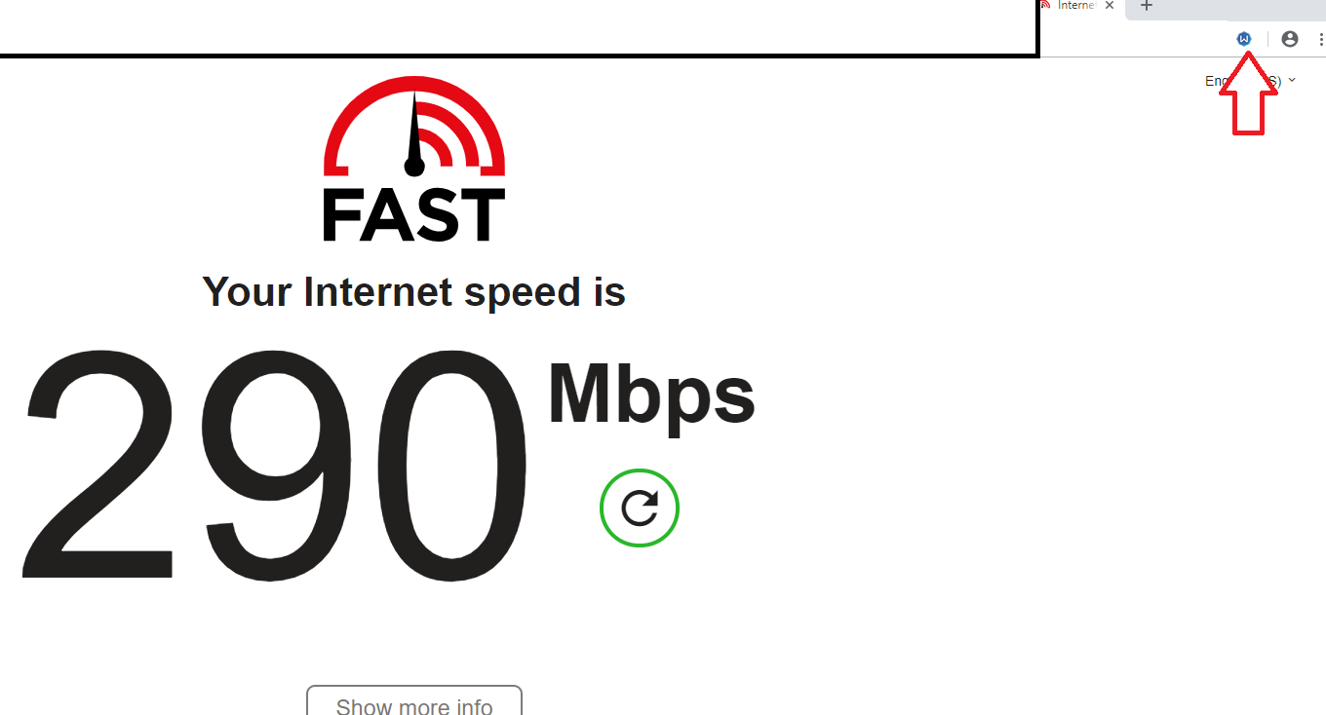Click the 'Your Internet speed is' heading
The width and height of the screenshot is (1326, 715).
413,291
